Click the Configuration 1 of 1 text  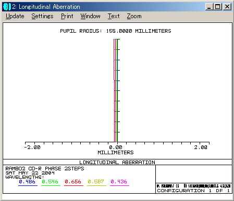(193, 191)
